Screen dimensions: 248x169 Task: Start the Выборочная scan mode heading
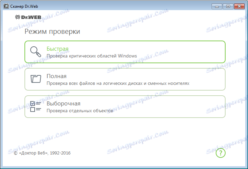coord(64,103)
